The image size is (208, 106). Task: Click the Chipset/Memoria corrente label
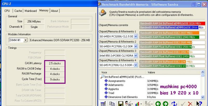pos(113,25)
